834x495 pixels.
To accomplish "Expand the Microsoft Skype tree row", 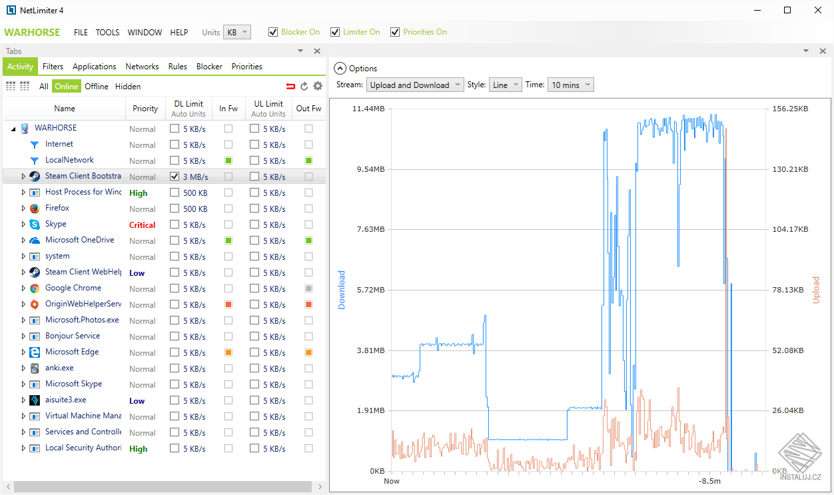I will tap(23, 384).
